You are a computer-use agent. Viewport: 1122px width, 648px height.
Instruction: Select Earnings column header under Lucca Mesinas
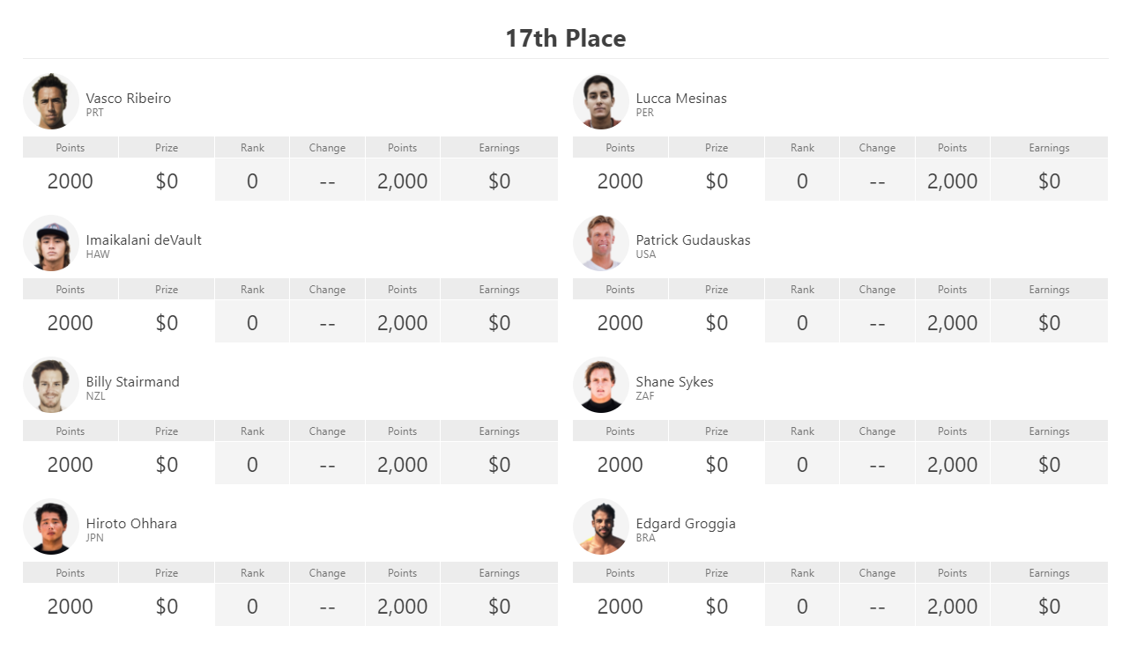(x=1049, y=147)
